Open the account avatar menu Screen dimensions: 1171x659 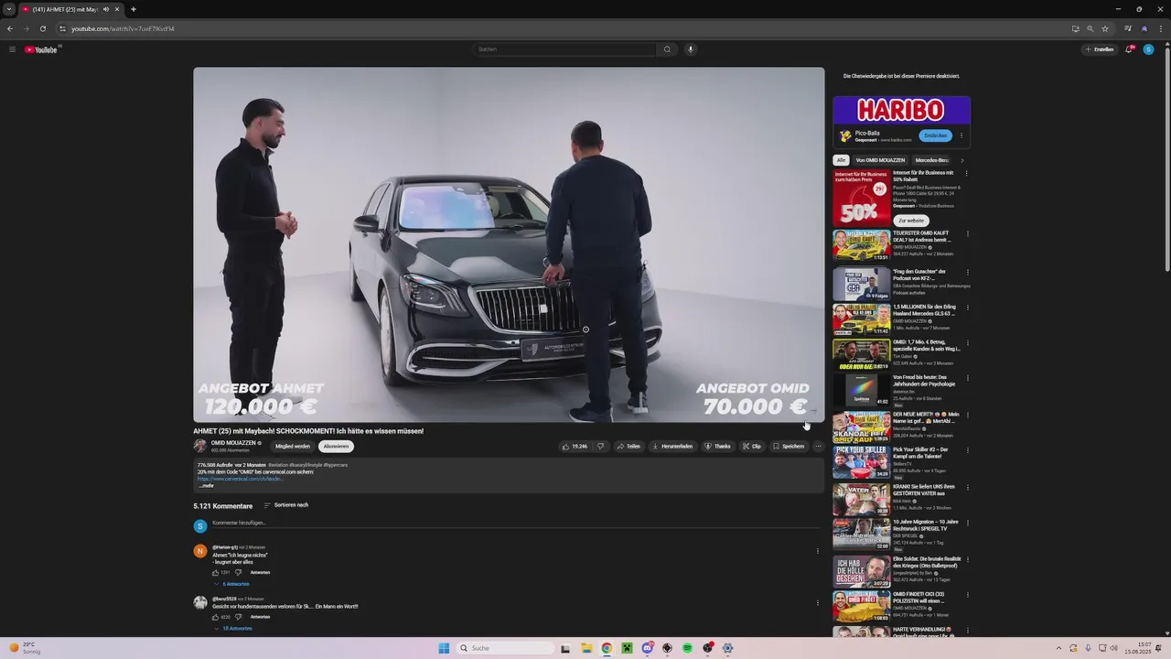[x=1149, y=49]
